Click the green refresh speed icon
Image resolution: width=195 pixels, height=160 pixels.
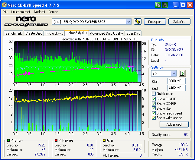pos(182,73)
